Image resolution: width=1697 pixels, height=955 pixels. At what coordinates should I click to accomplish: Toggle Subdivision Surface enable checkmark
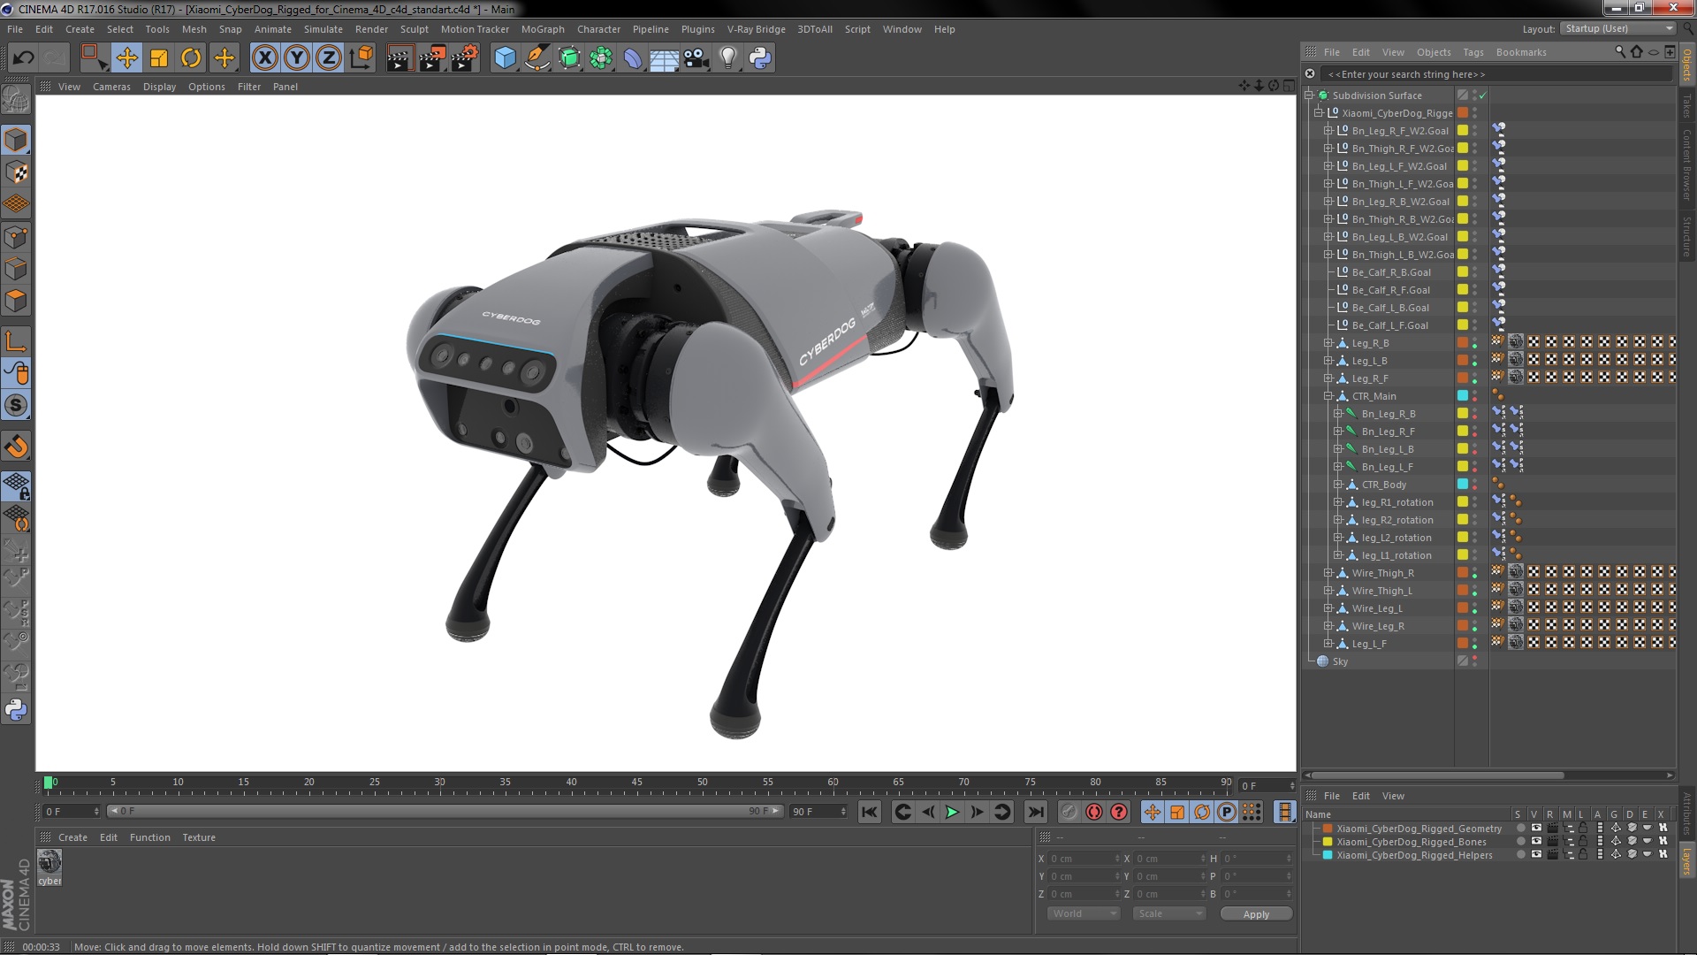pos(1483,95)
